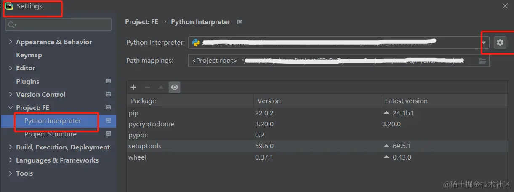Click the plus icon to install a package
This screenshot has height=192, width=514.
point(133,87)
